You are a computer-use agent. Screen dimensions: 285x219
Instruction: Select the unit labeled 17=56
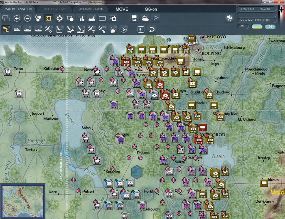pos(171,107)
